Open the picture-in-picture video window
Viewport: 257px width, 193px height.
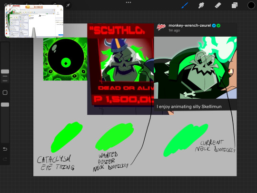point(34,21)
